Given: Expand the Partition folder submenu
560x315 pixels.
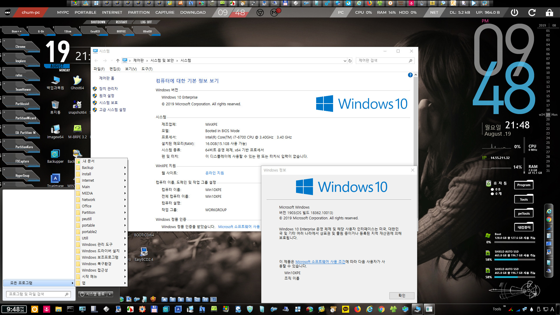Looking at the screenshot, I should 101,213.
